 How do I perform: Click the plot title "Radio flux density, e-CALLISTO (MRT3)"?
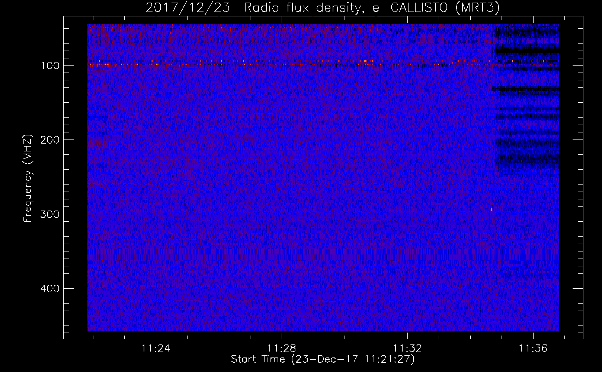click(x=371, y=8)
